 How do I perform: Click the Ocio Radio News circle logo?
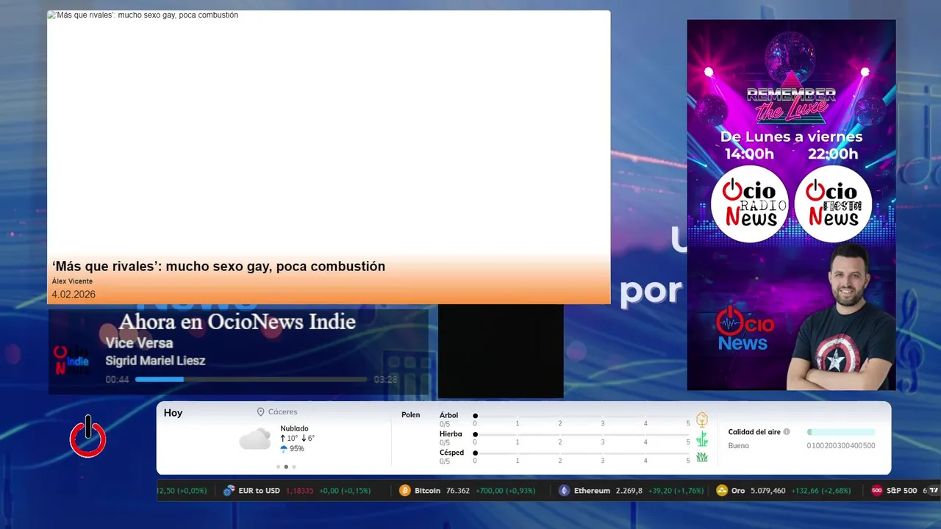tap(750, 204)
